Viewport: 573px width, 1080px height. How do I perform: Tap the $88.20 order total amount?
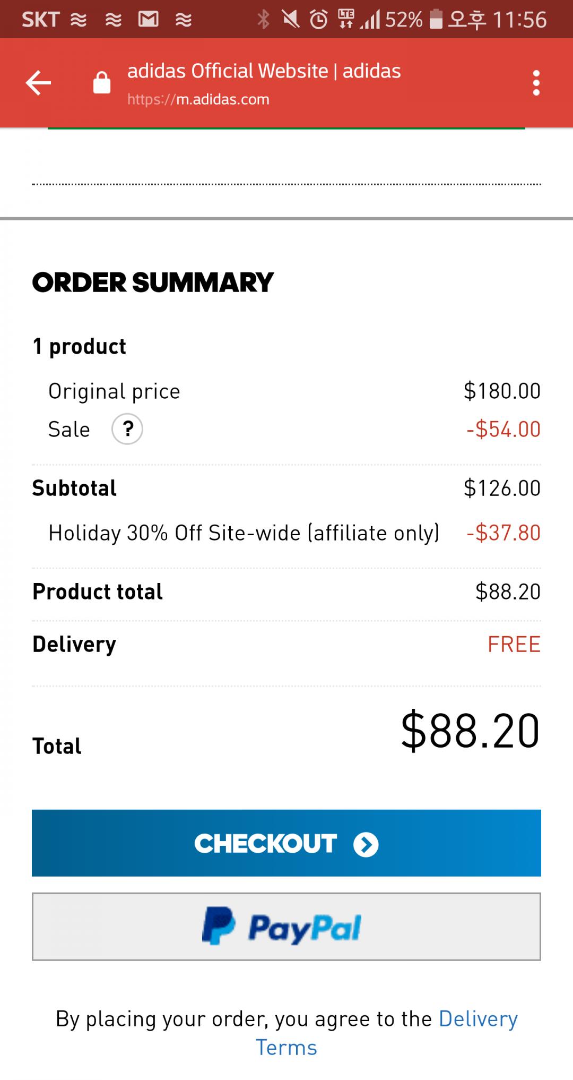tap(470, 731)
